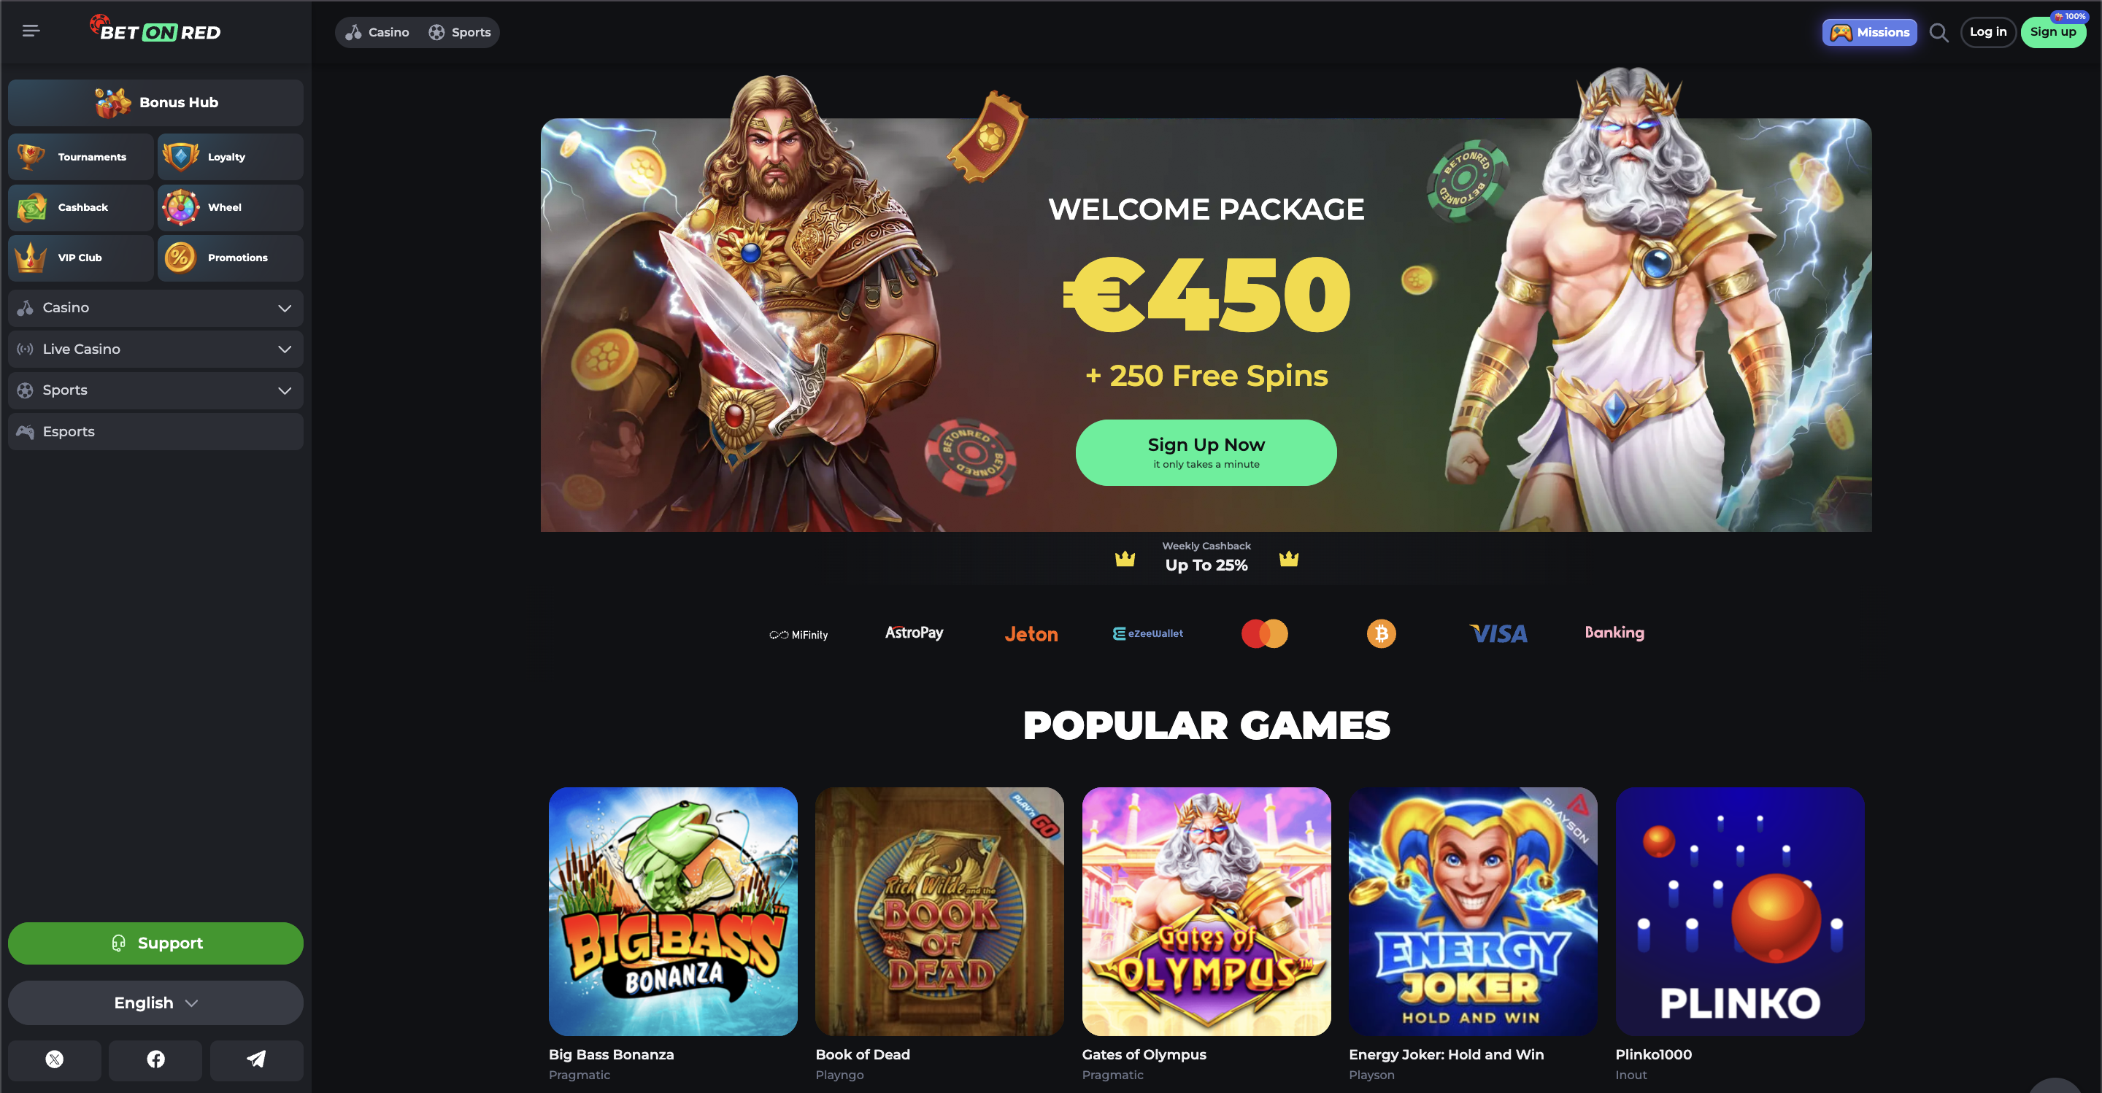Open the VIP Club crown tile
This screenshot has height=1093, width=2102.
[81, 258]
